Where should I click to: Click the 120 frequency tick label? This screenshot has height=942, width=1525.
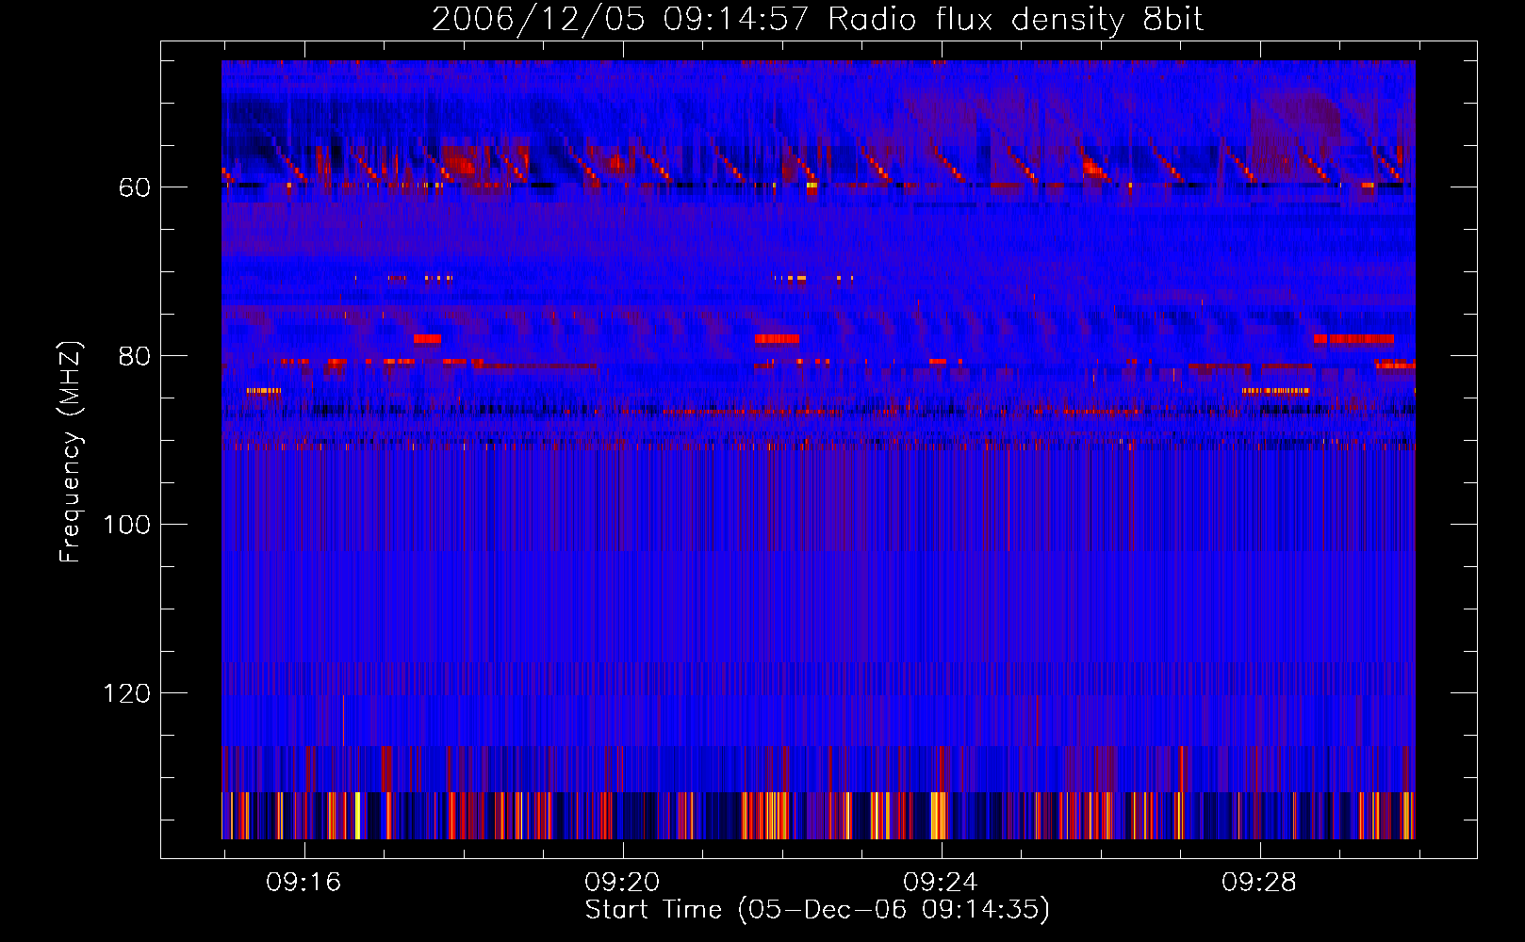point(126,693)
